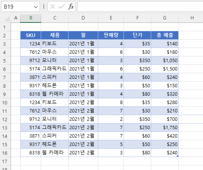
Task: Select column C header
Action: click(x=54, y=18)
